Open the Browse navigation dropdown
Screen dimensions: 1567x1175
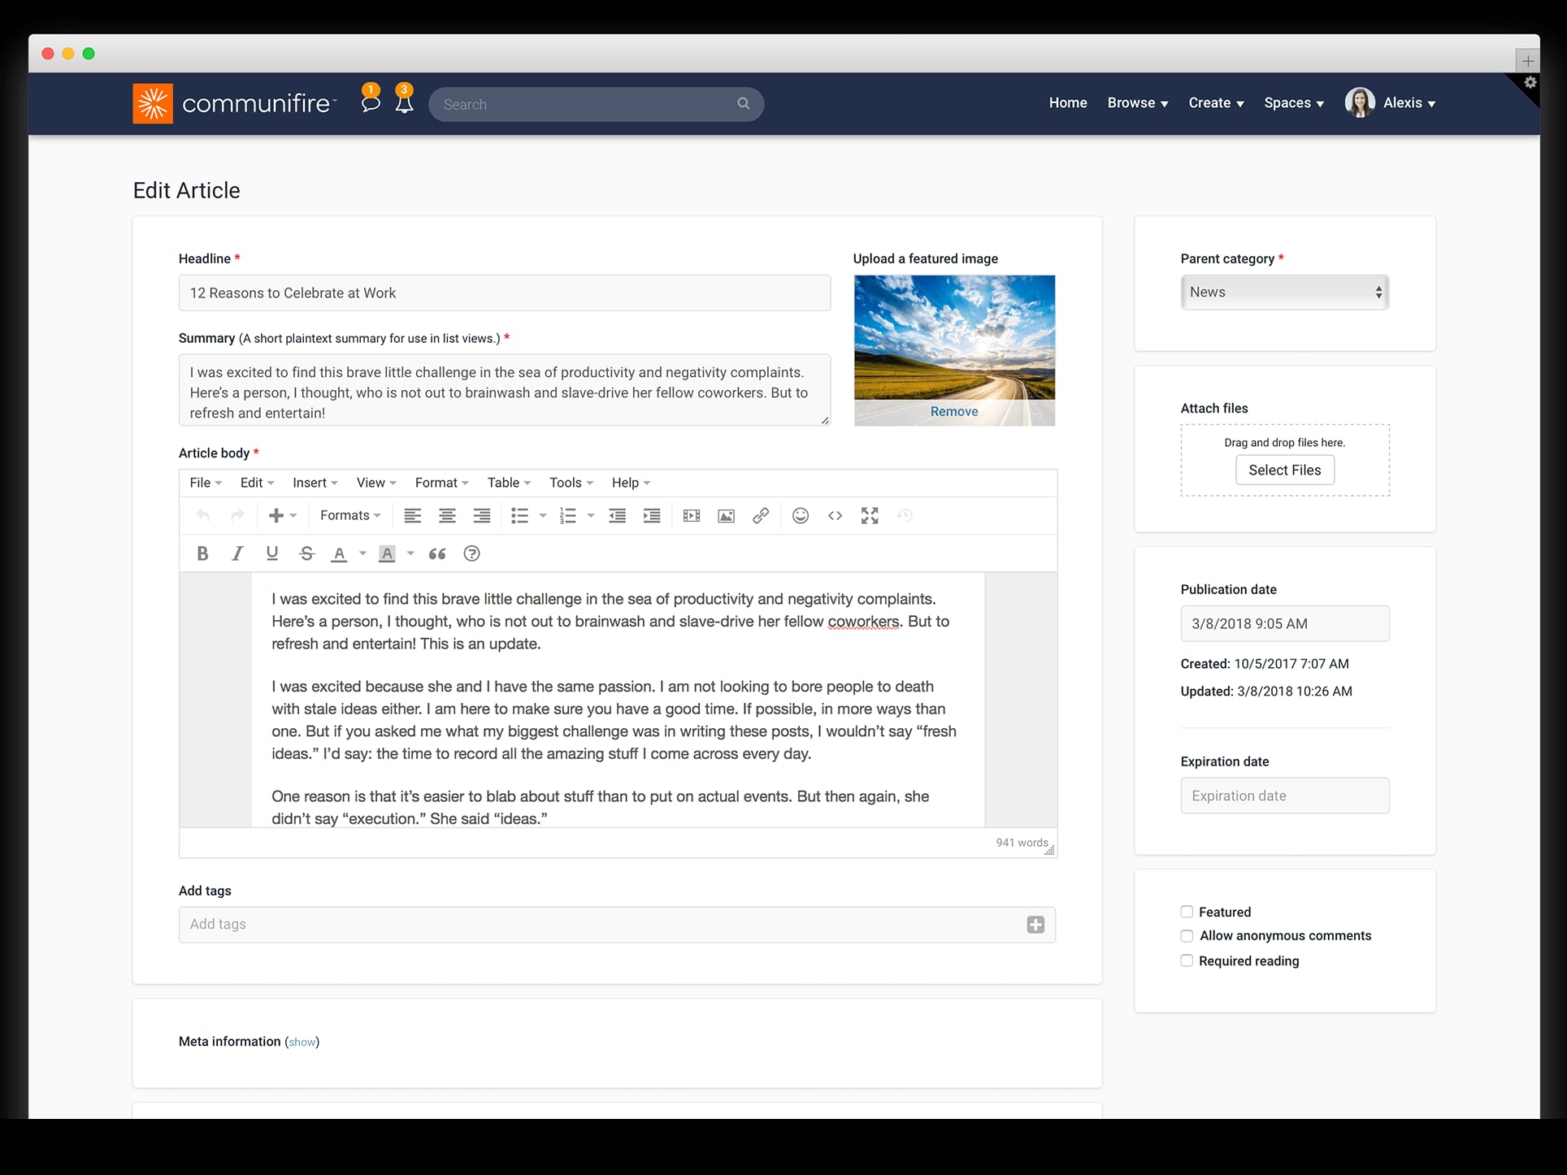[1138, 103]
